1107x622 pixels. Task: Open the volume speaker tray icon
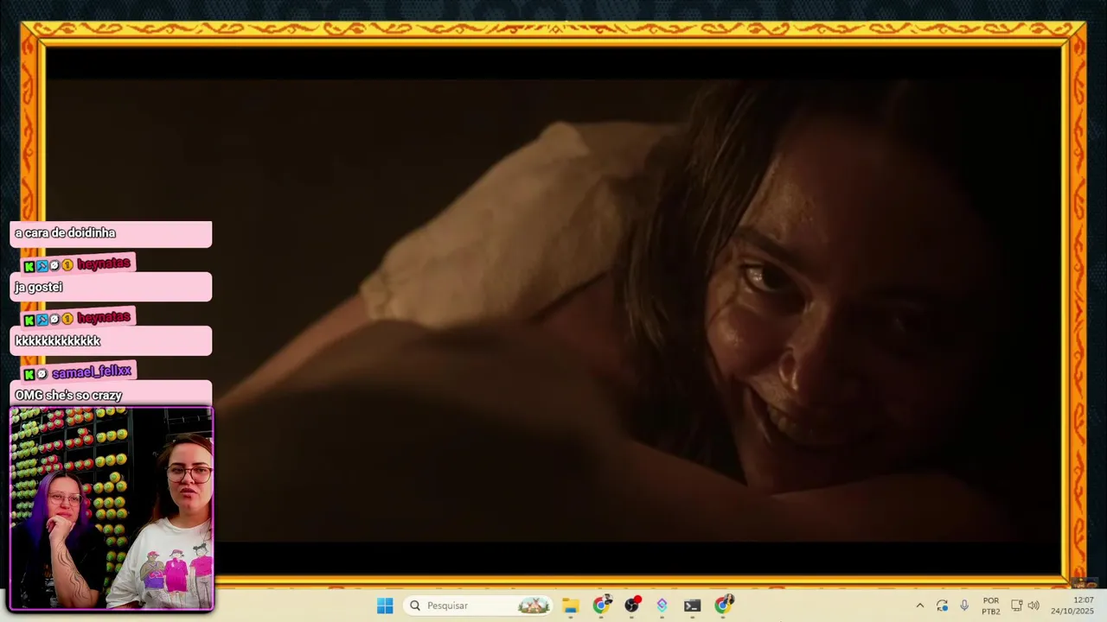[1033, 606]
